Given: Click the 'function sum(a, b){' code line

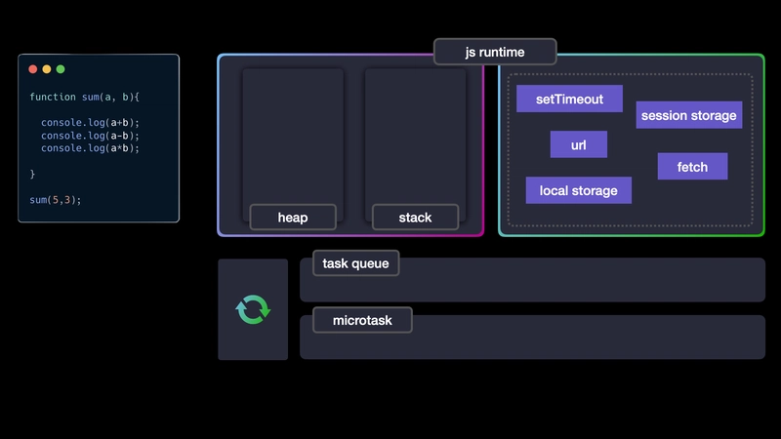Looking at the screenshot, I should 84,97.
